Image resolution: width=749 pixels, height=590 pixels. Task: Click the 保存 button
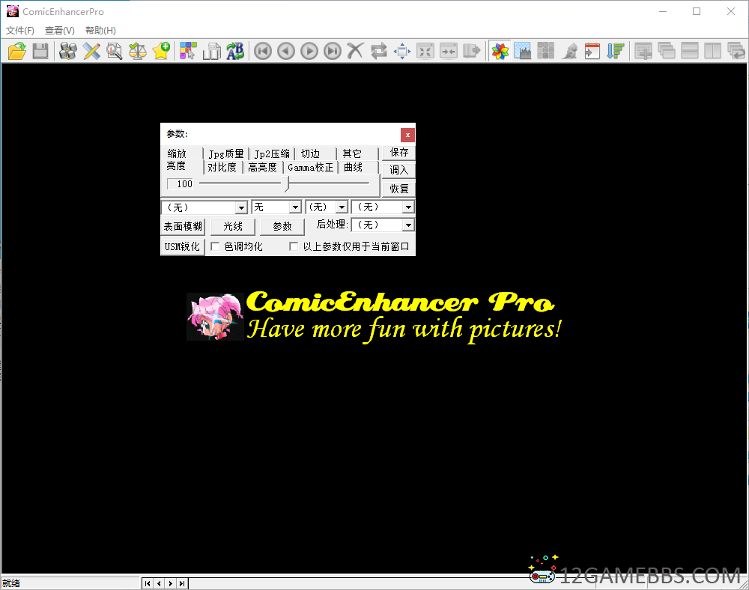click(399, 153)
